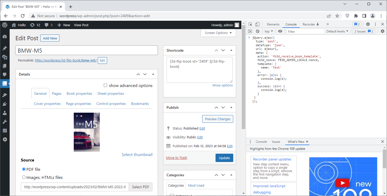Click the console Filter input field
Viewport: 387px width, 196px height.
(x=305, y=31)
